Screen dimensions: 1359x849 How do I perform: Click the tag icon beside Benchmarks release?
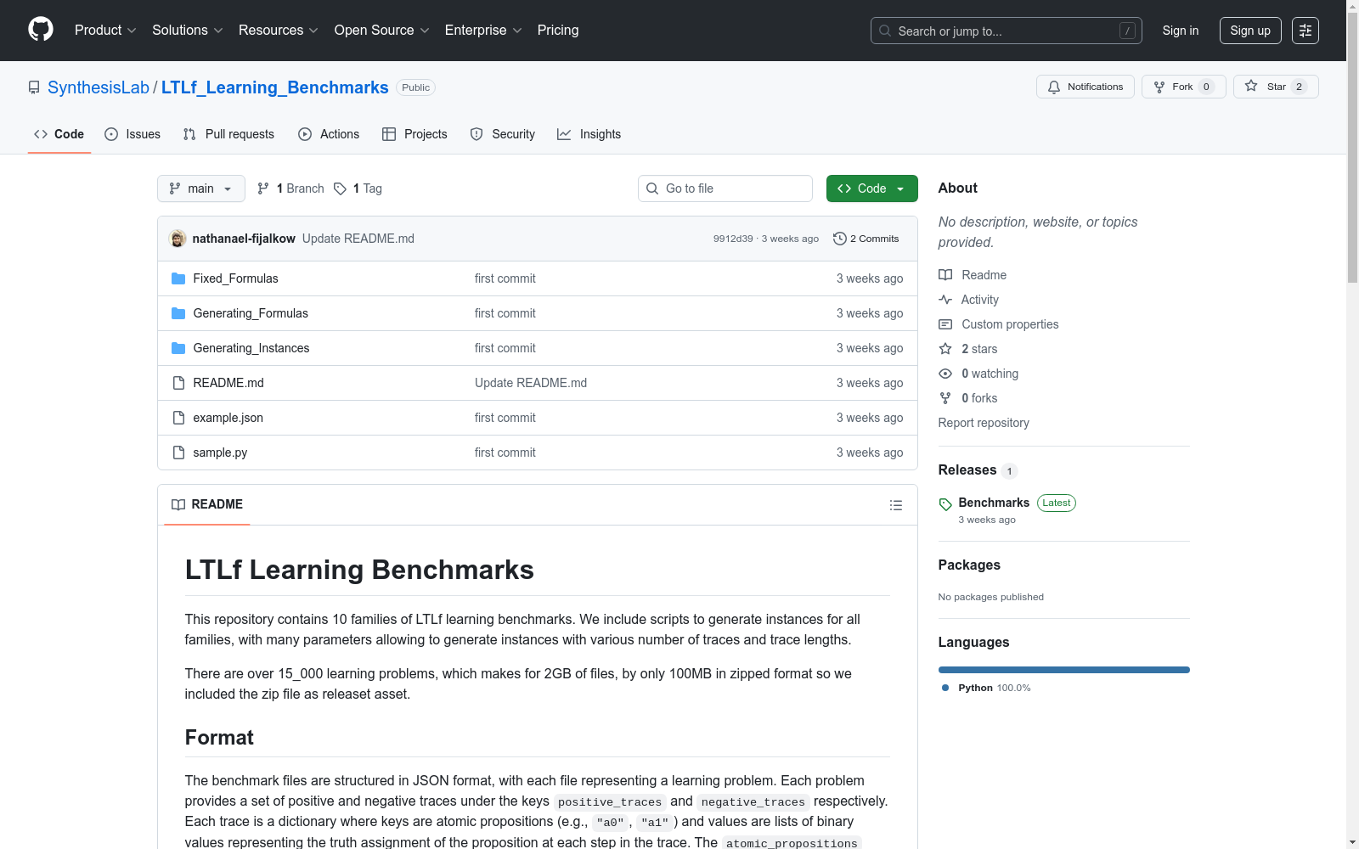coord(945,504)
